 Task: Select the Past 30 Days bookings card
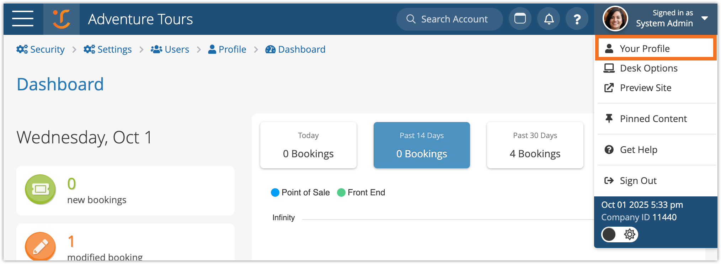(535, 145)
